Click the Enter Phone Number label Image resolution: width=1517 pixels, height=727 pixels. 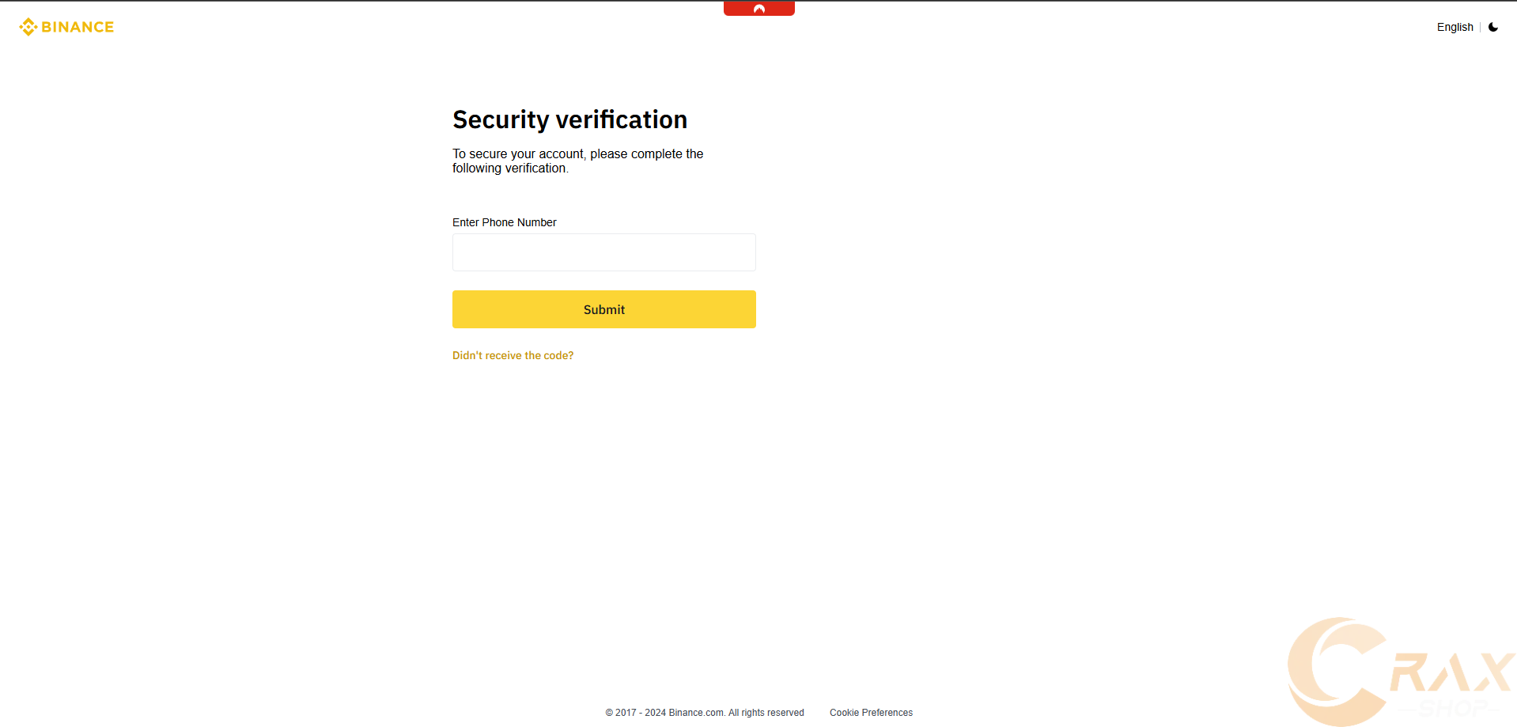pos(504,222)
